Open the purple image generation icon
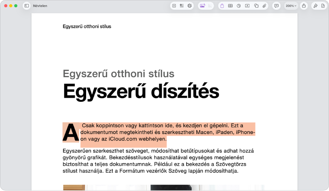Screen dimensions: 329x191 (202, 6)
